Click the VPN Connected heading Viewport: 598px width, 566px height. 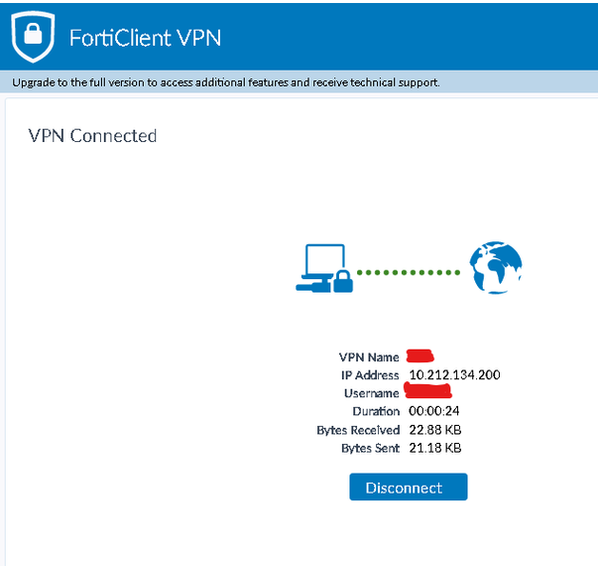(92, 136)
